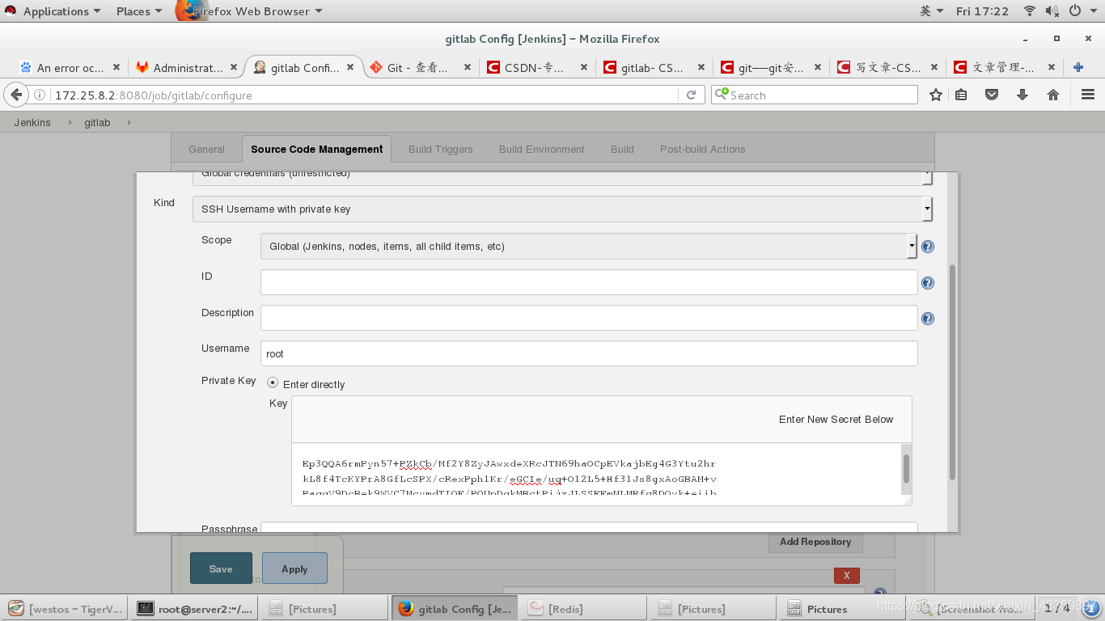The width and height of the screenshot is (1105, 621).
Task: Click the clock Fri 17:22
Action: 982,11
